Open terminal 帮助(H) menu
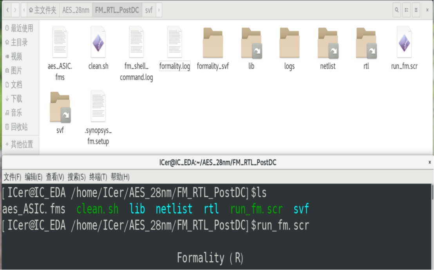 click(x=120, y=177)
